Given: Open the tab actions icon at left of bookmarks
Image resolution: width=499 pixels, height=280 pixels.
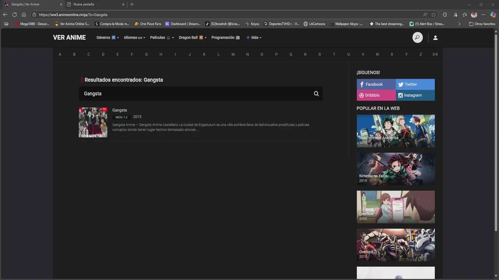Looking at the screenshot, I should click(6, 24).
